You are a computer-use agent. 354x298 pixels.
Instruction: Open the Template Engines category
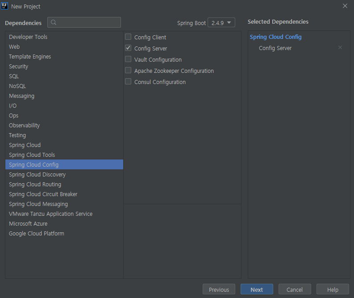click(x=64, y=56)
